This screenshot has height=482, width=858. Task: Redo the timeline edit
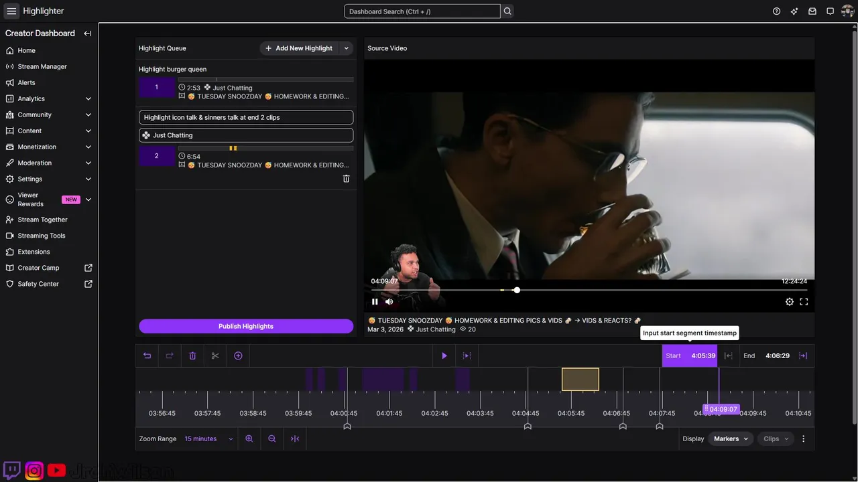pyautogui.click(x=170, y=355)
